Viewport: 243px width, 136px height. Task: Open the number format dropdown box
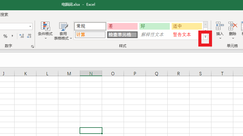[x=30, y=27]
